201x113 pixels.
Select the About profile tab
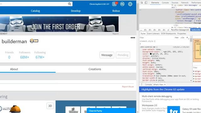[14, 69]
